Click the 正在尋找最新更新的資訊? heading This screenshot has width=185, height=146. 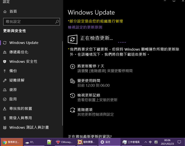tap(90, 136)
